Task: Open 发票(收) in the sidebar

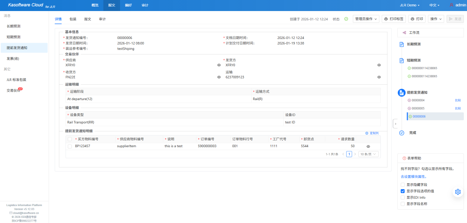Action: [x=13, y=59]
